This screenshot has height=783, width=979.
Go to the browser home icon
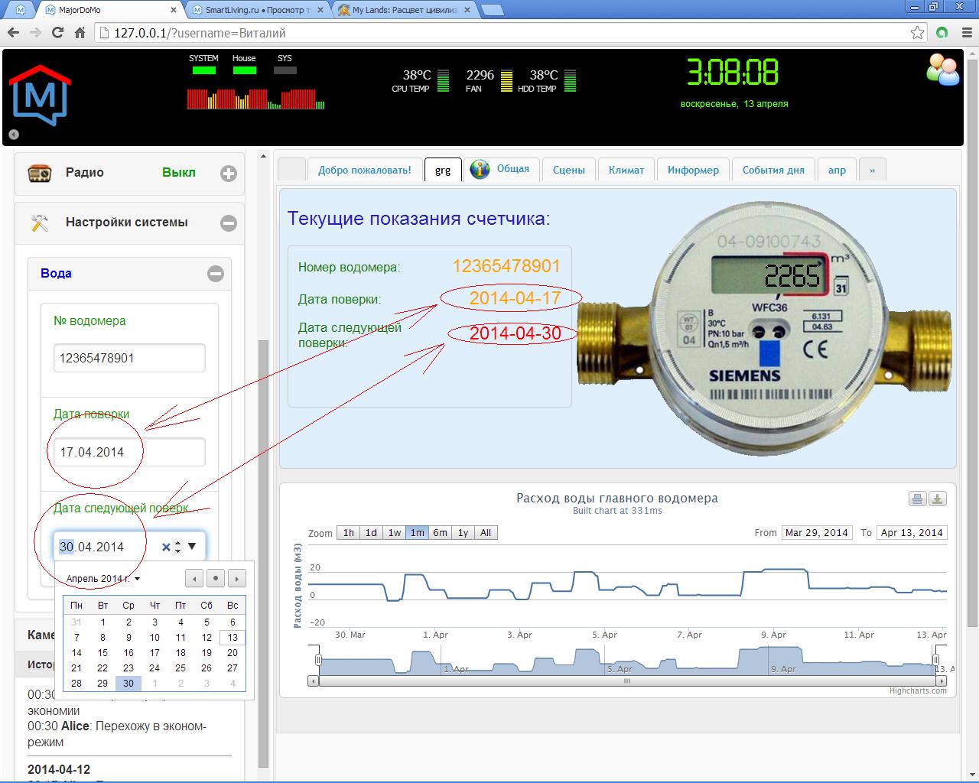[x=80, y=33]
